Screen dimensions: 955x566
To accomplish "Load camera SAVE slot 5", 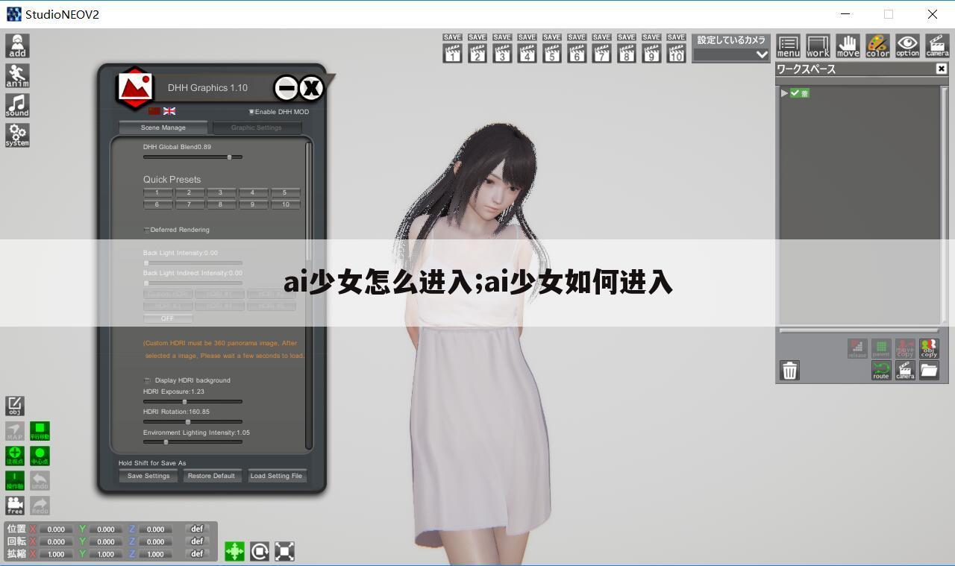I will [x=552, y=48].
